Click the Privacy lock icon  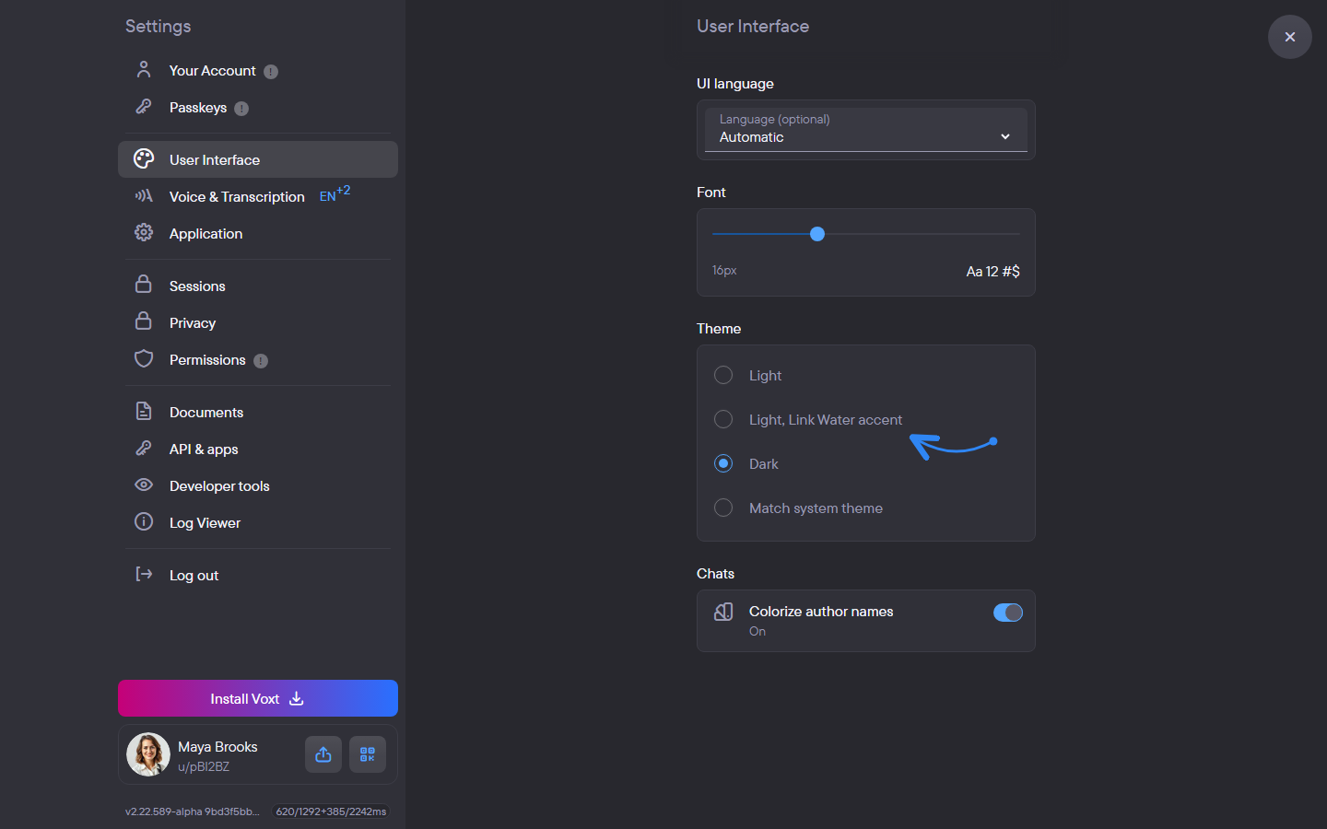coord(144,321)
